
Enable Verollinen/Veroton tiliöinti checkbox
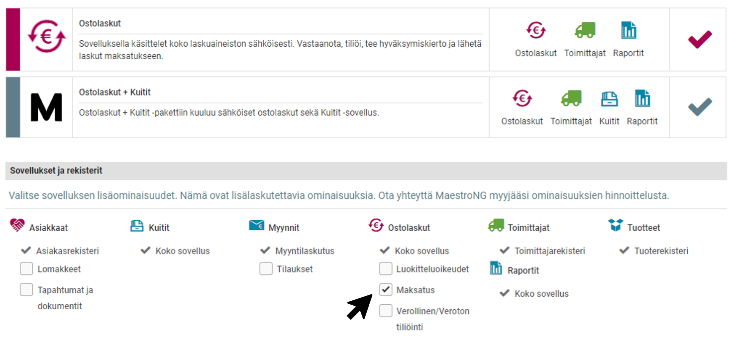pos(386,311)
